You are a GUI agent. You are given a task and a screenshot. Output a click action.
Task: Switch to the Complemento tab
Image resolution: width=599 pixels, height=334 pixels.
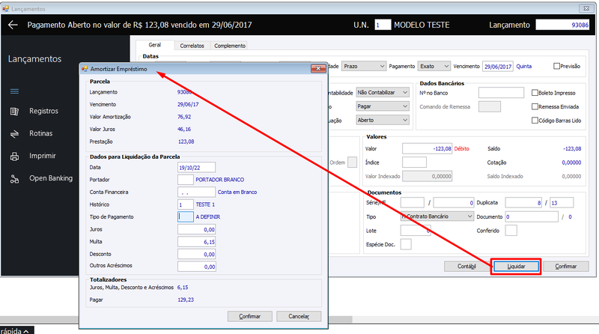point(230,46)
